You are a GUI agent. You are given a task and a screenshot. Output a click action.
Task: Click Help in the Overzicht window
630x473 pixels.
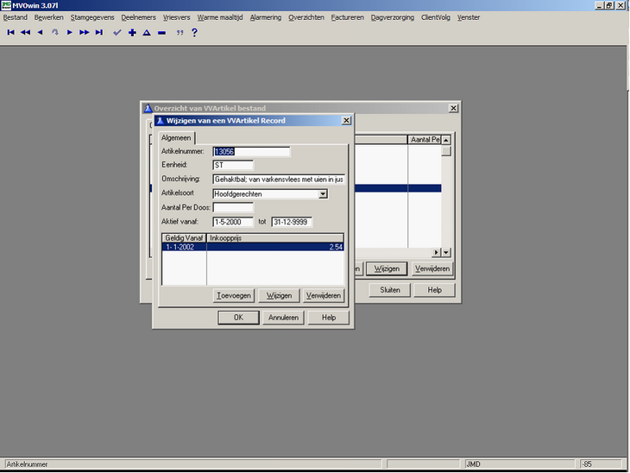(x=434, y=290)
